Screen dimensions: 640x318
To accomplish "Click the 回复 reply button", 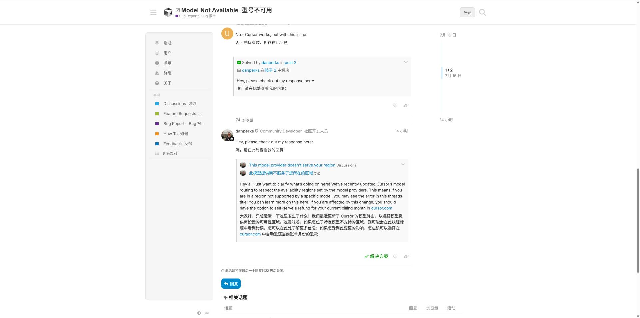I will (x=231, y=284).
